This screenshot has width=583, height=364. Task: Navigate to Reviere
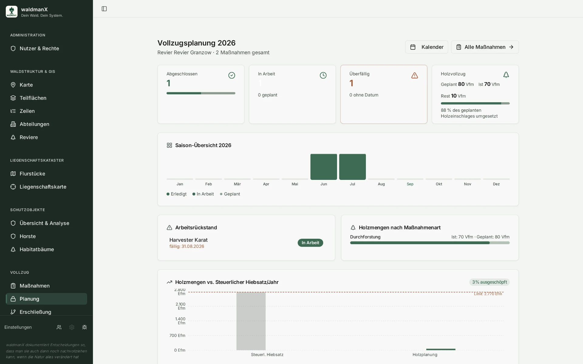[x=46, y=137]
